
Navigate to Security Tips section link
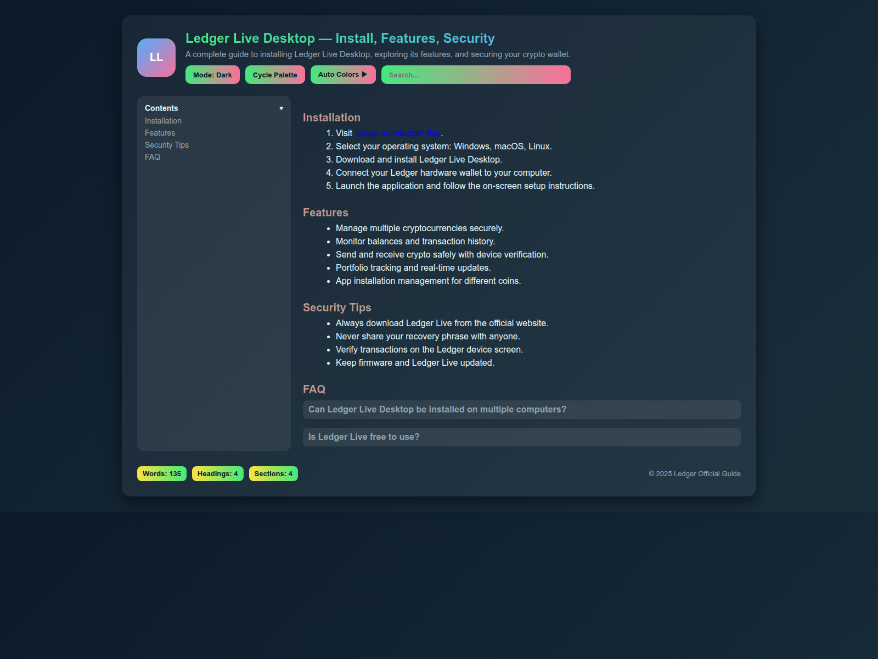click(166, 145)
